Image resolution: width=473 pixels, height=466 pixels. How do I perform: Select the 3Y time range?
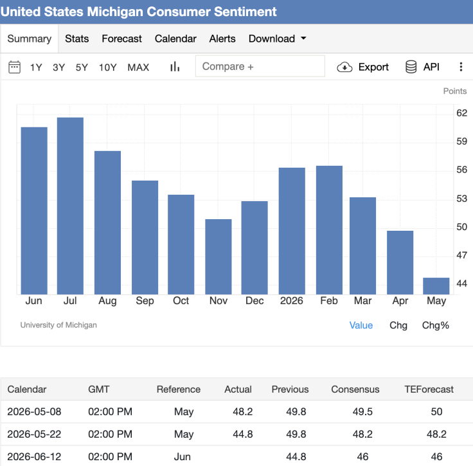(59, 67)
